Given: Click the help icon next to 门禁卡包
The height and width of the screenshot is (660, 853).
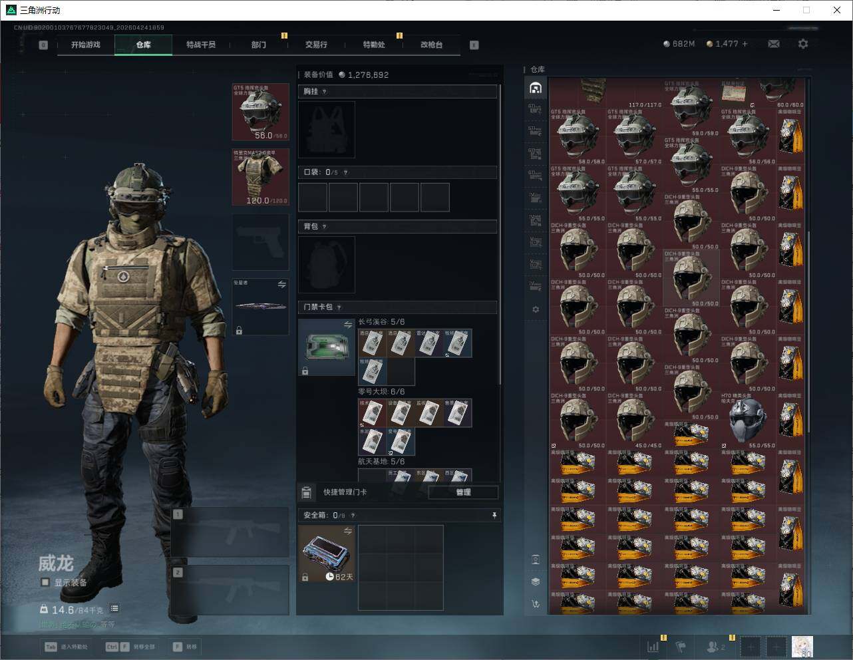Looking at the screenshot, I should pos(339,307).
